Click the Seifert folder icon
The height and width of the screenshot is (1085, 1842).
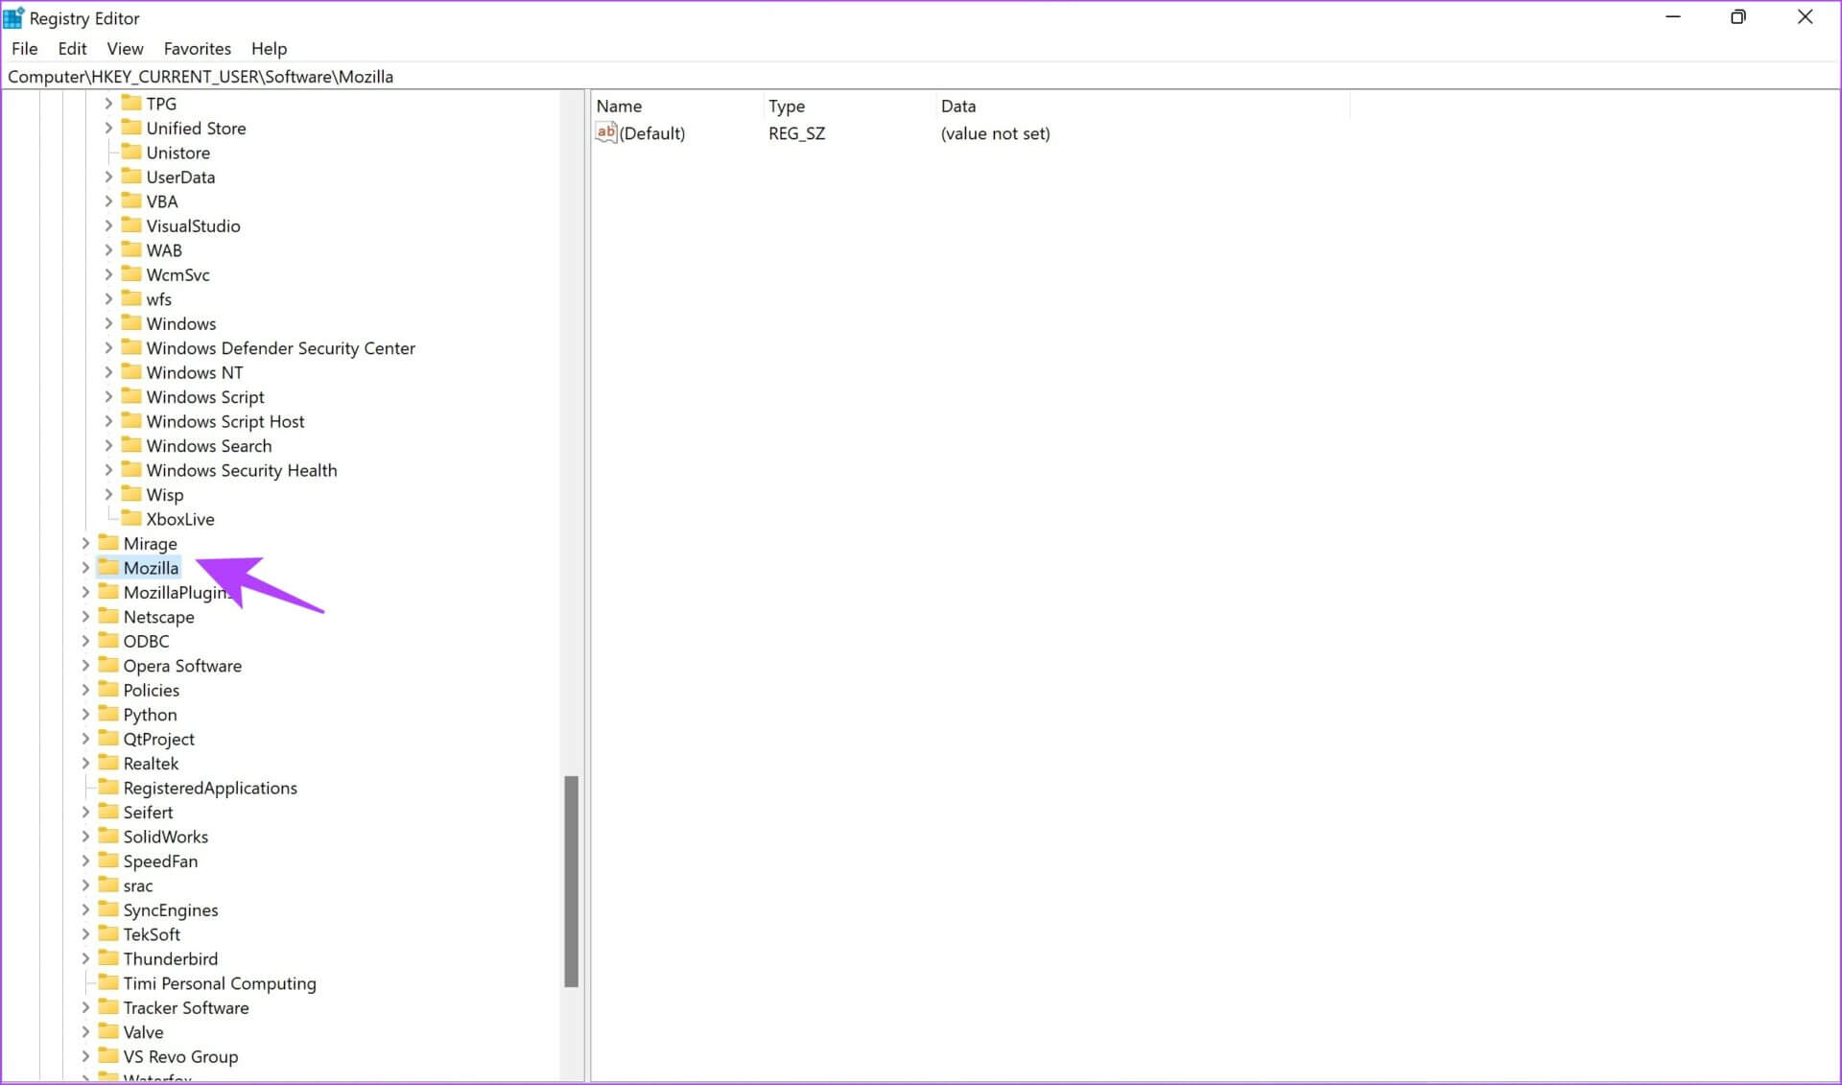(x=108, y=812)
